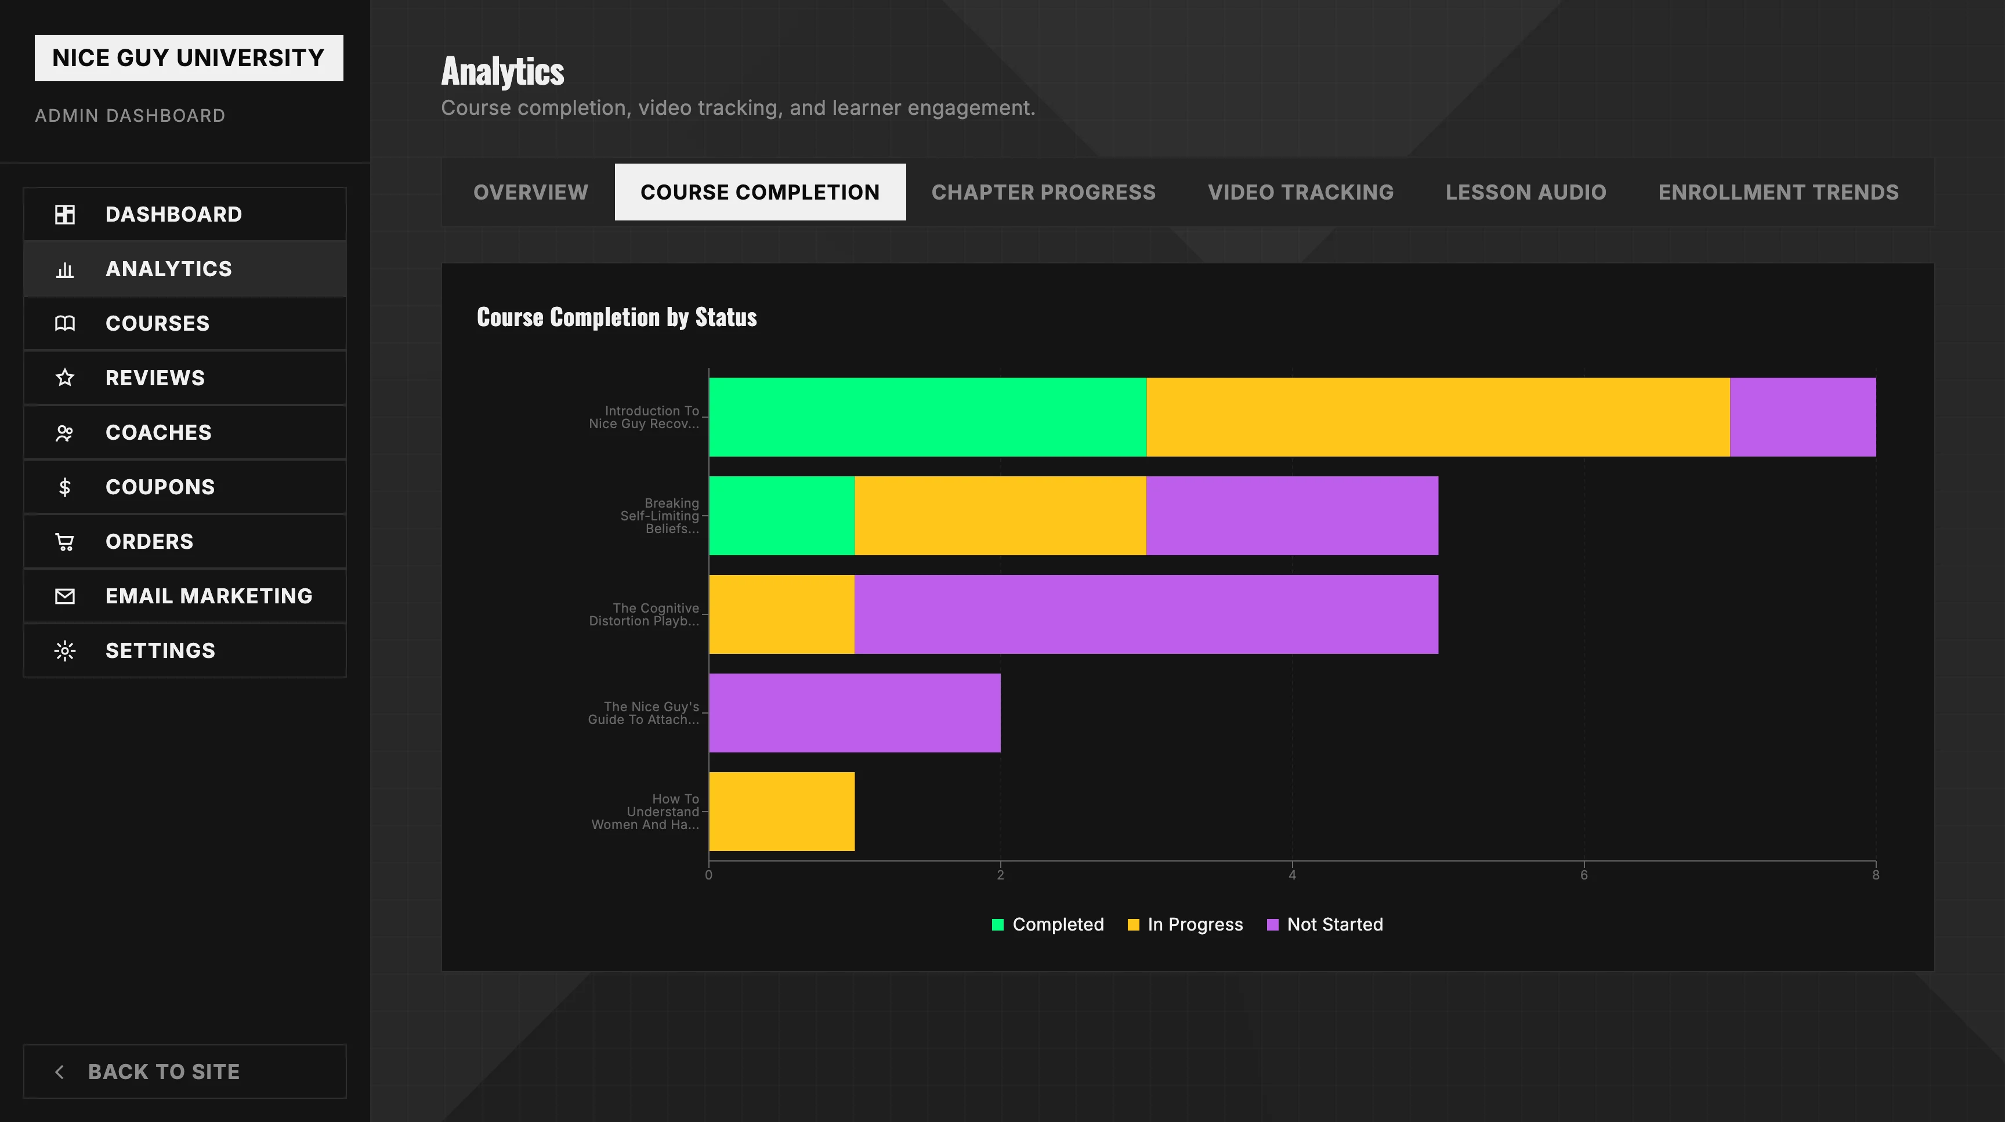Click purple segment of Cognitive Distortion bar

[x=1146, y=615]
